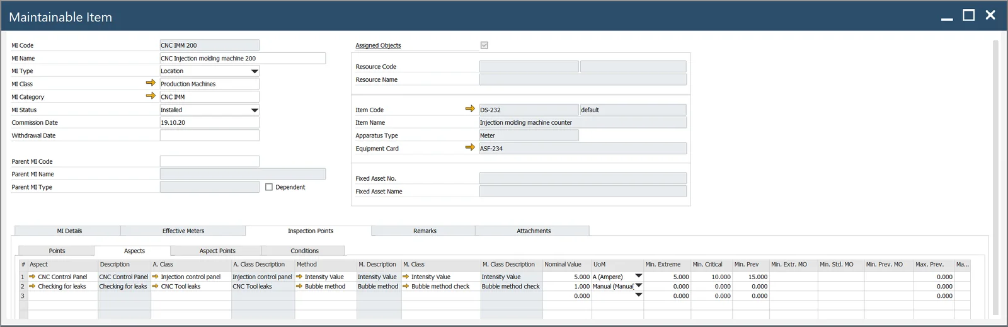Screen dimensions: 1008x327
Task: Toggle the Dependent checkbox
Action: click(x=269, y=187)
